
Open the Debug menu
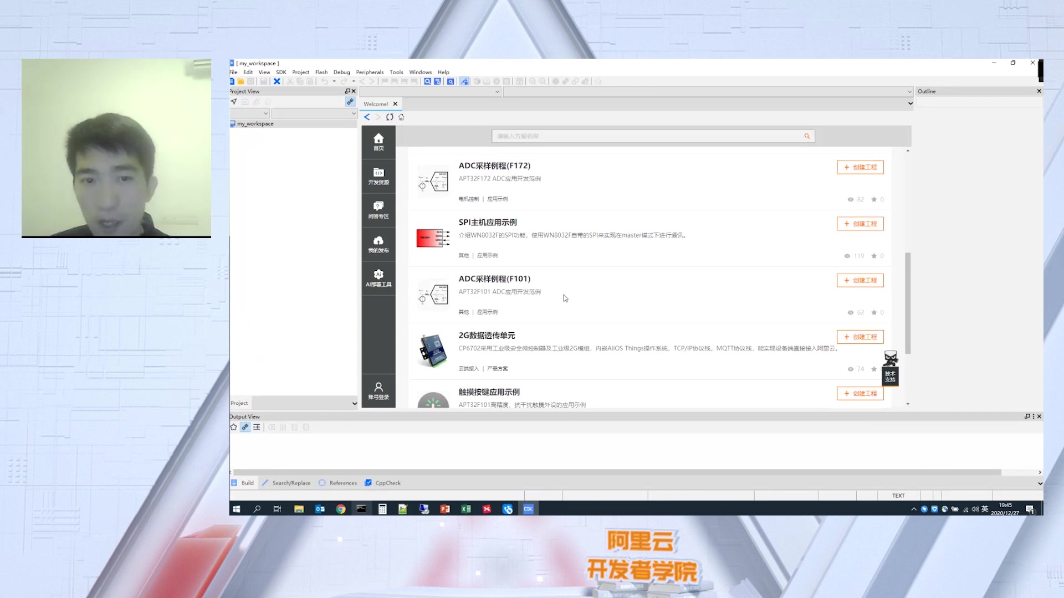click(341, 72)
